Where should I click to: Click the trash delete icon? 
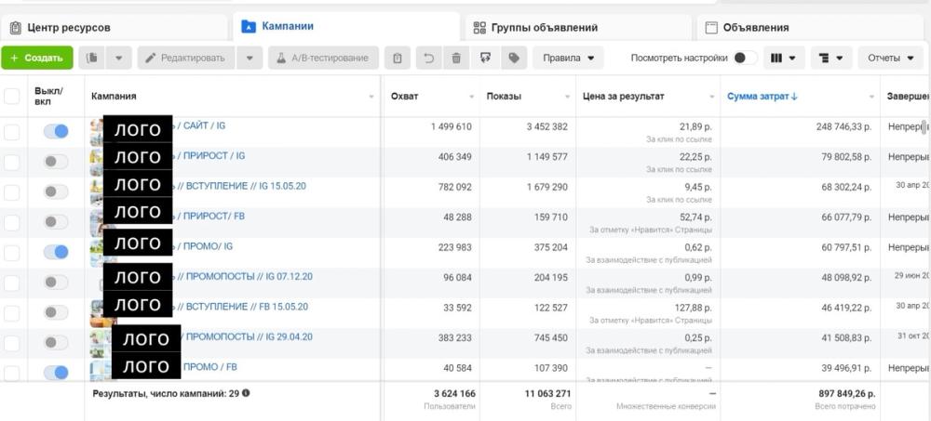[456, 59]
